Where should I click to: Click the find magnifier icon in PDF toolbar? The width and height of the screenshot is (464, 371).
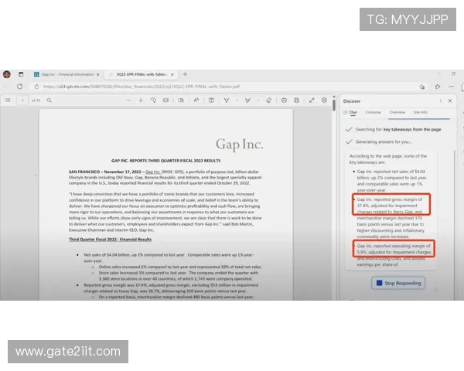tap(49, 100)
